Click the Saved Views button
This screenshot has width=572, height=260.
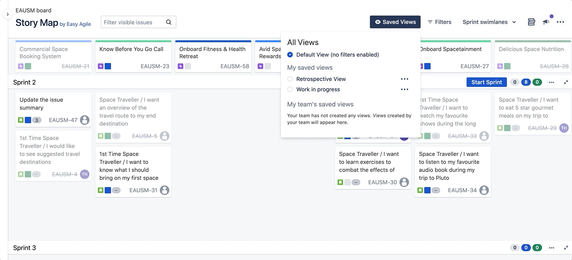coord(395,22)
